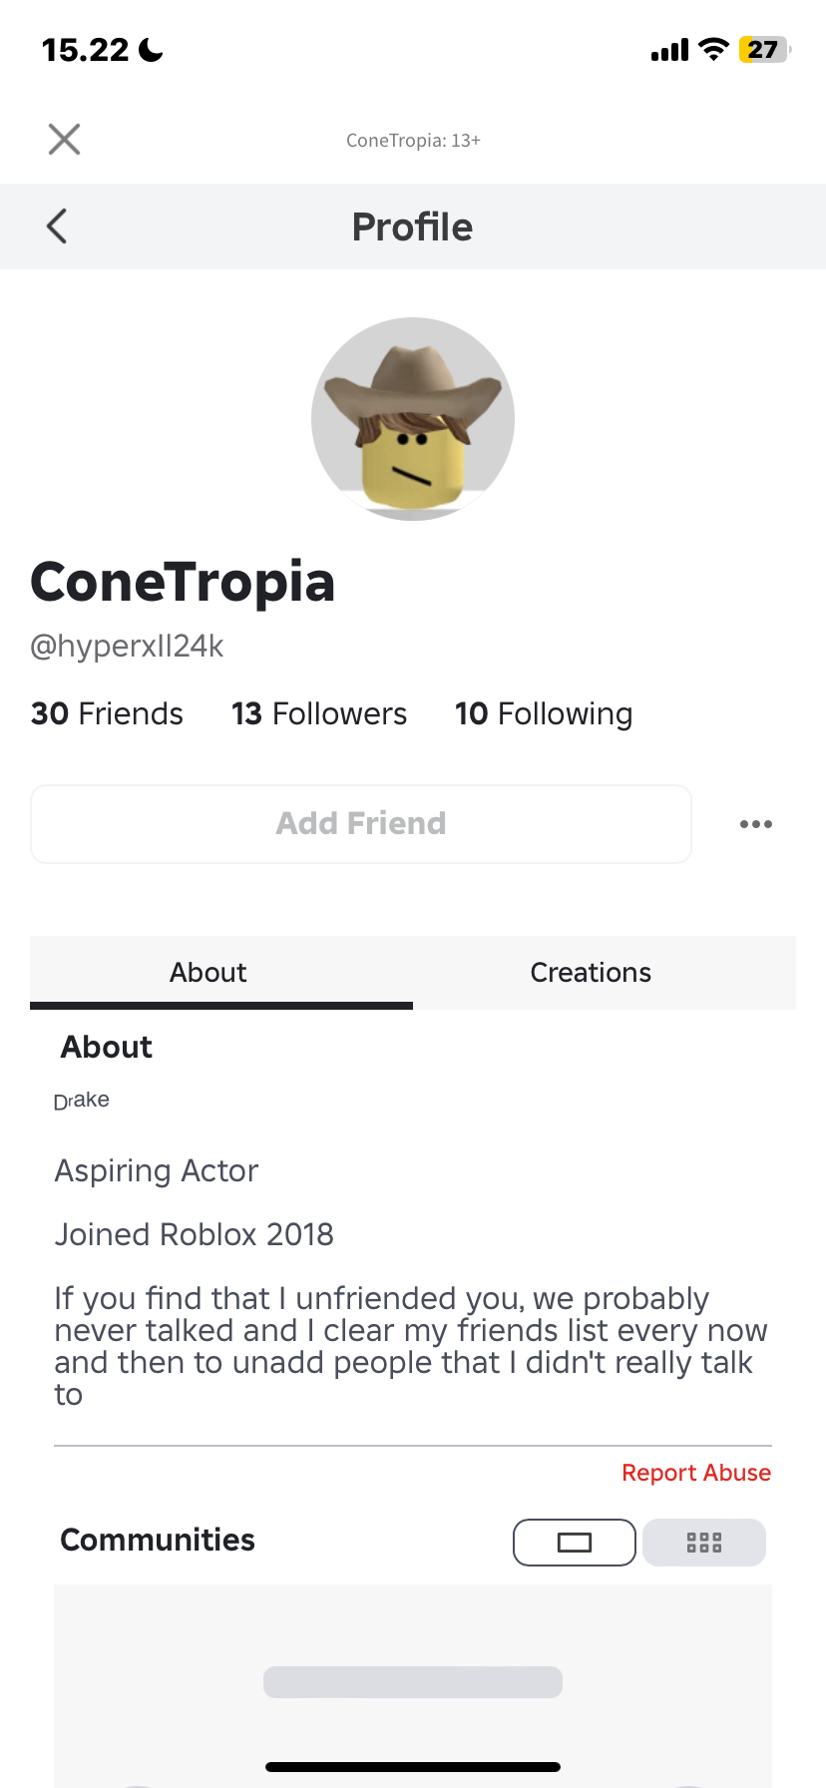Switch to the Creations tab

591,973
